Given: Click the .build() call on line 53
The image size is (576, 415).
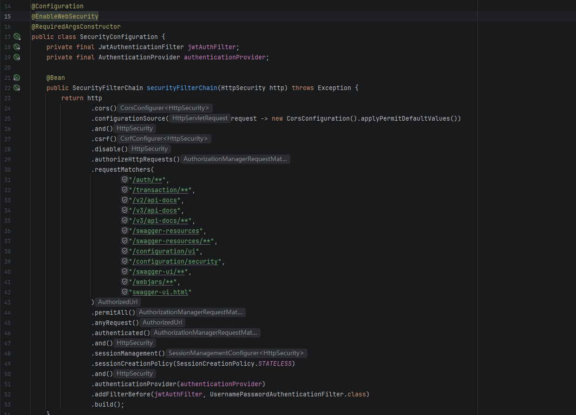Looking at the screenshot, I should 108,404.
